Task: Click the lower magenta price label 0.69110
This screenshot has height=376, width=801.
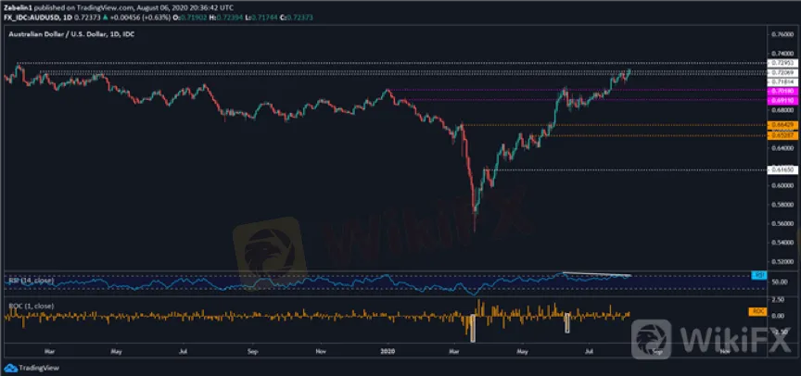Action: pos(783,101)
